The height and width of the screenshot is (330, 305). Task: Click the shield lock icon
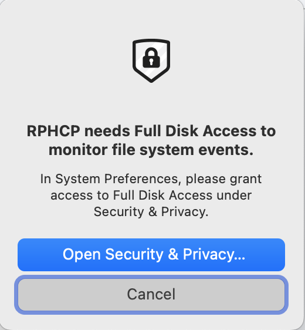(x=151, y=60)
